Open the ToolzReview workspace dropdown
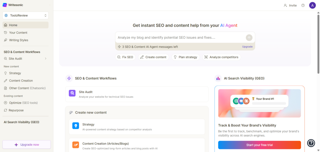The width and height of the screenshot is (320, 152). 26,15
